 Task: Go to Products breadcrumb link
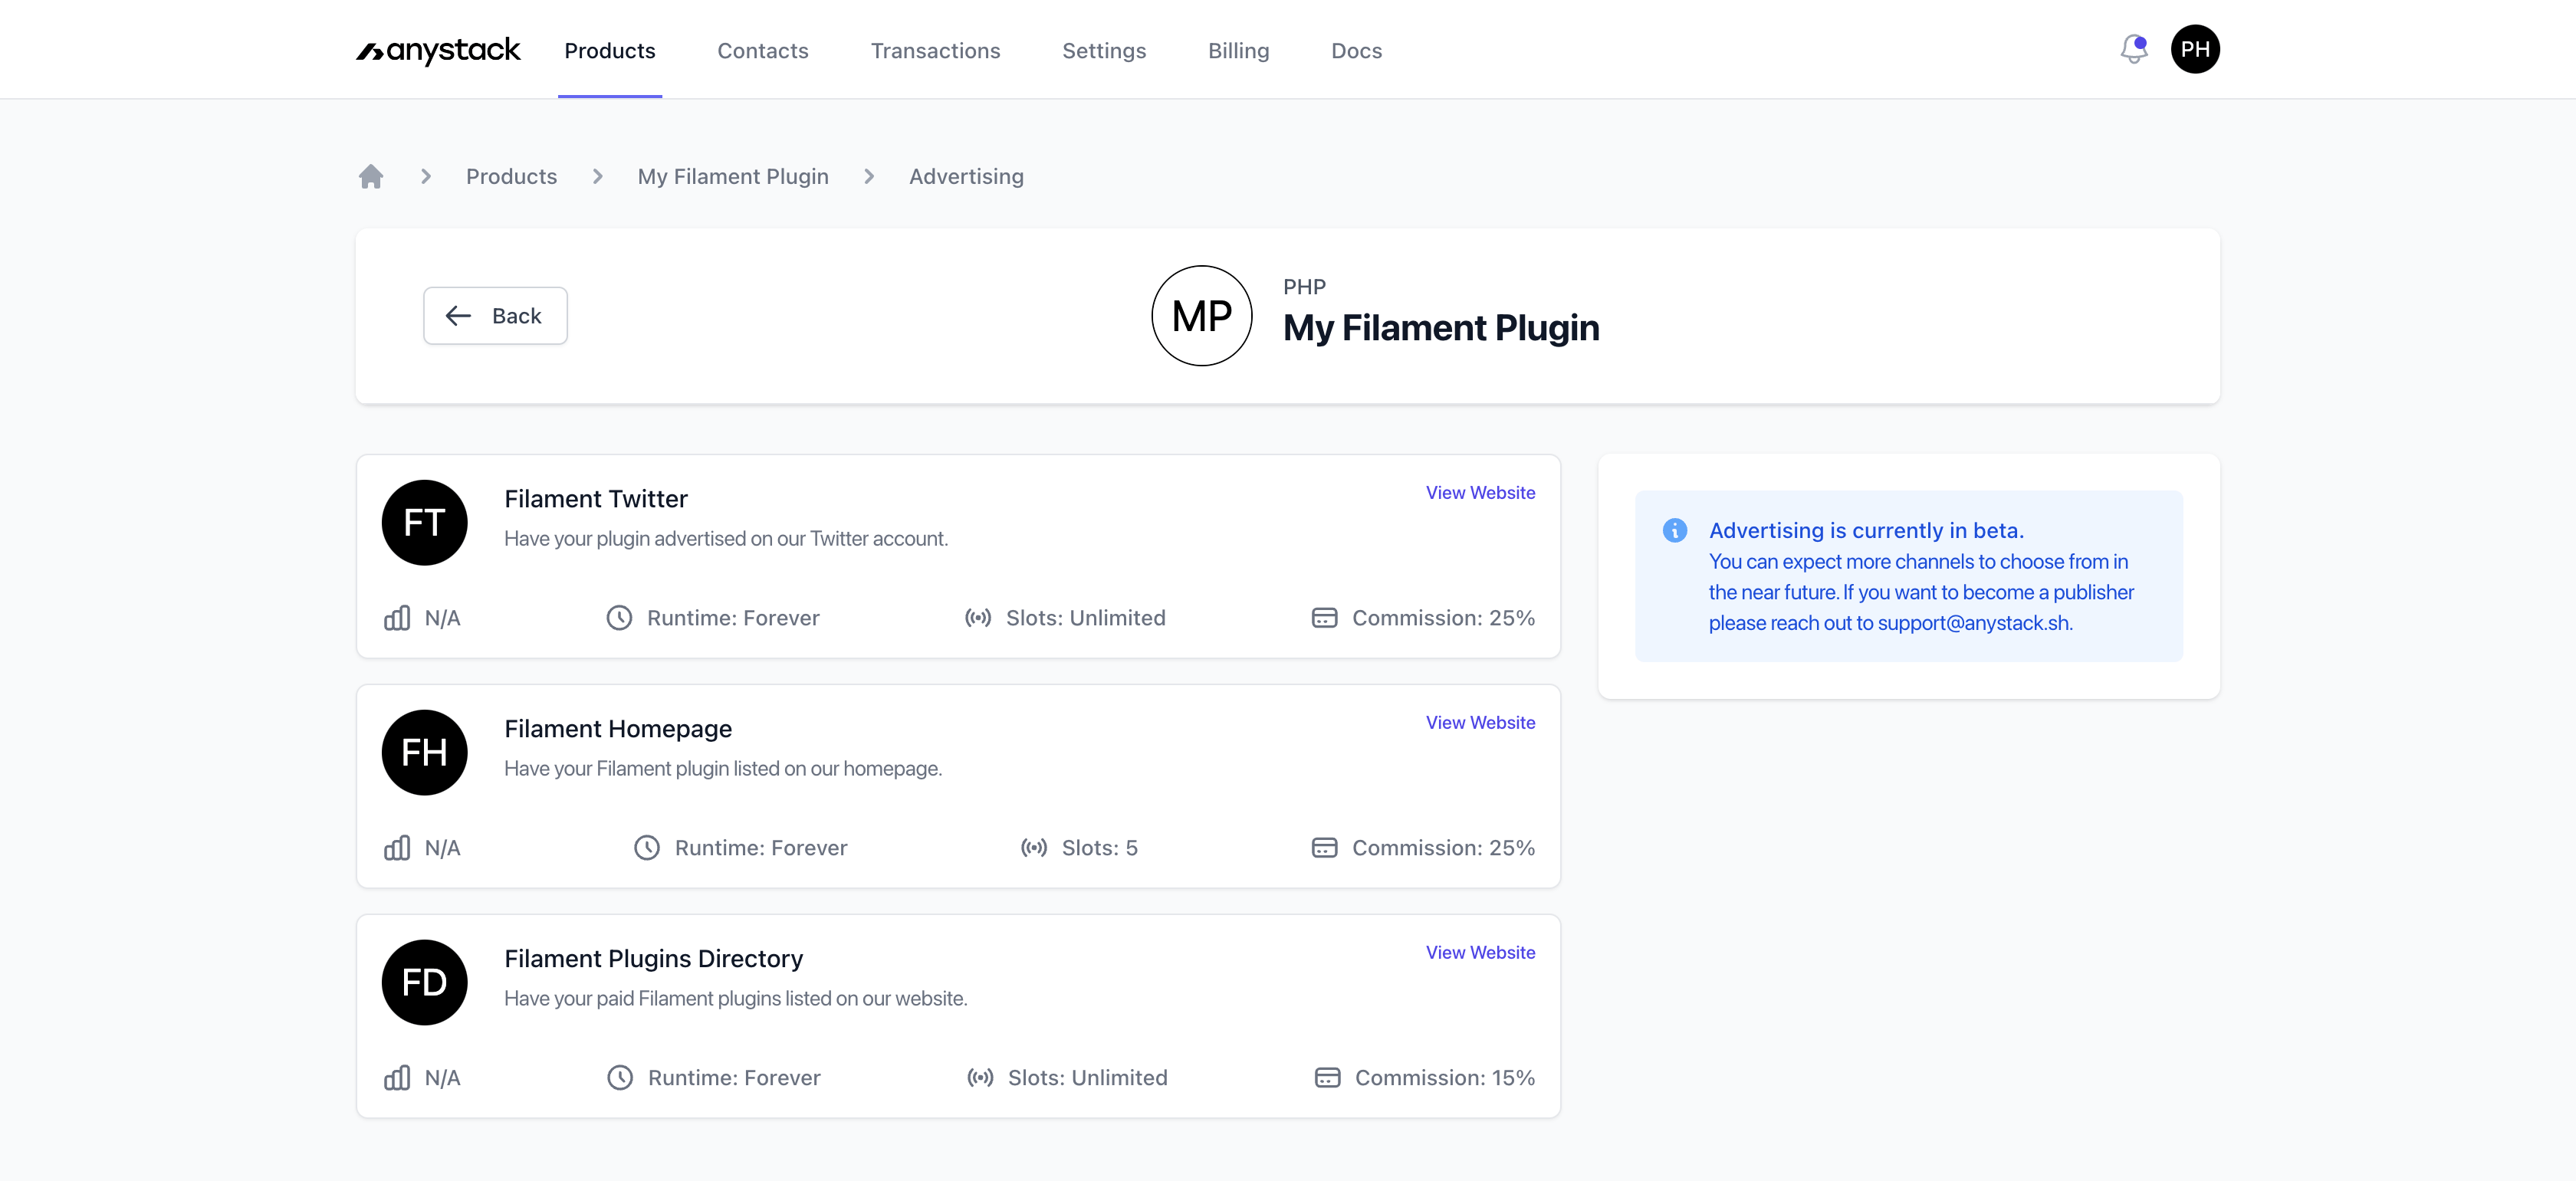(x=511, y=177)
